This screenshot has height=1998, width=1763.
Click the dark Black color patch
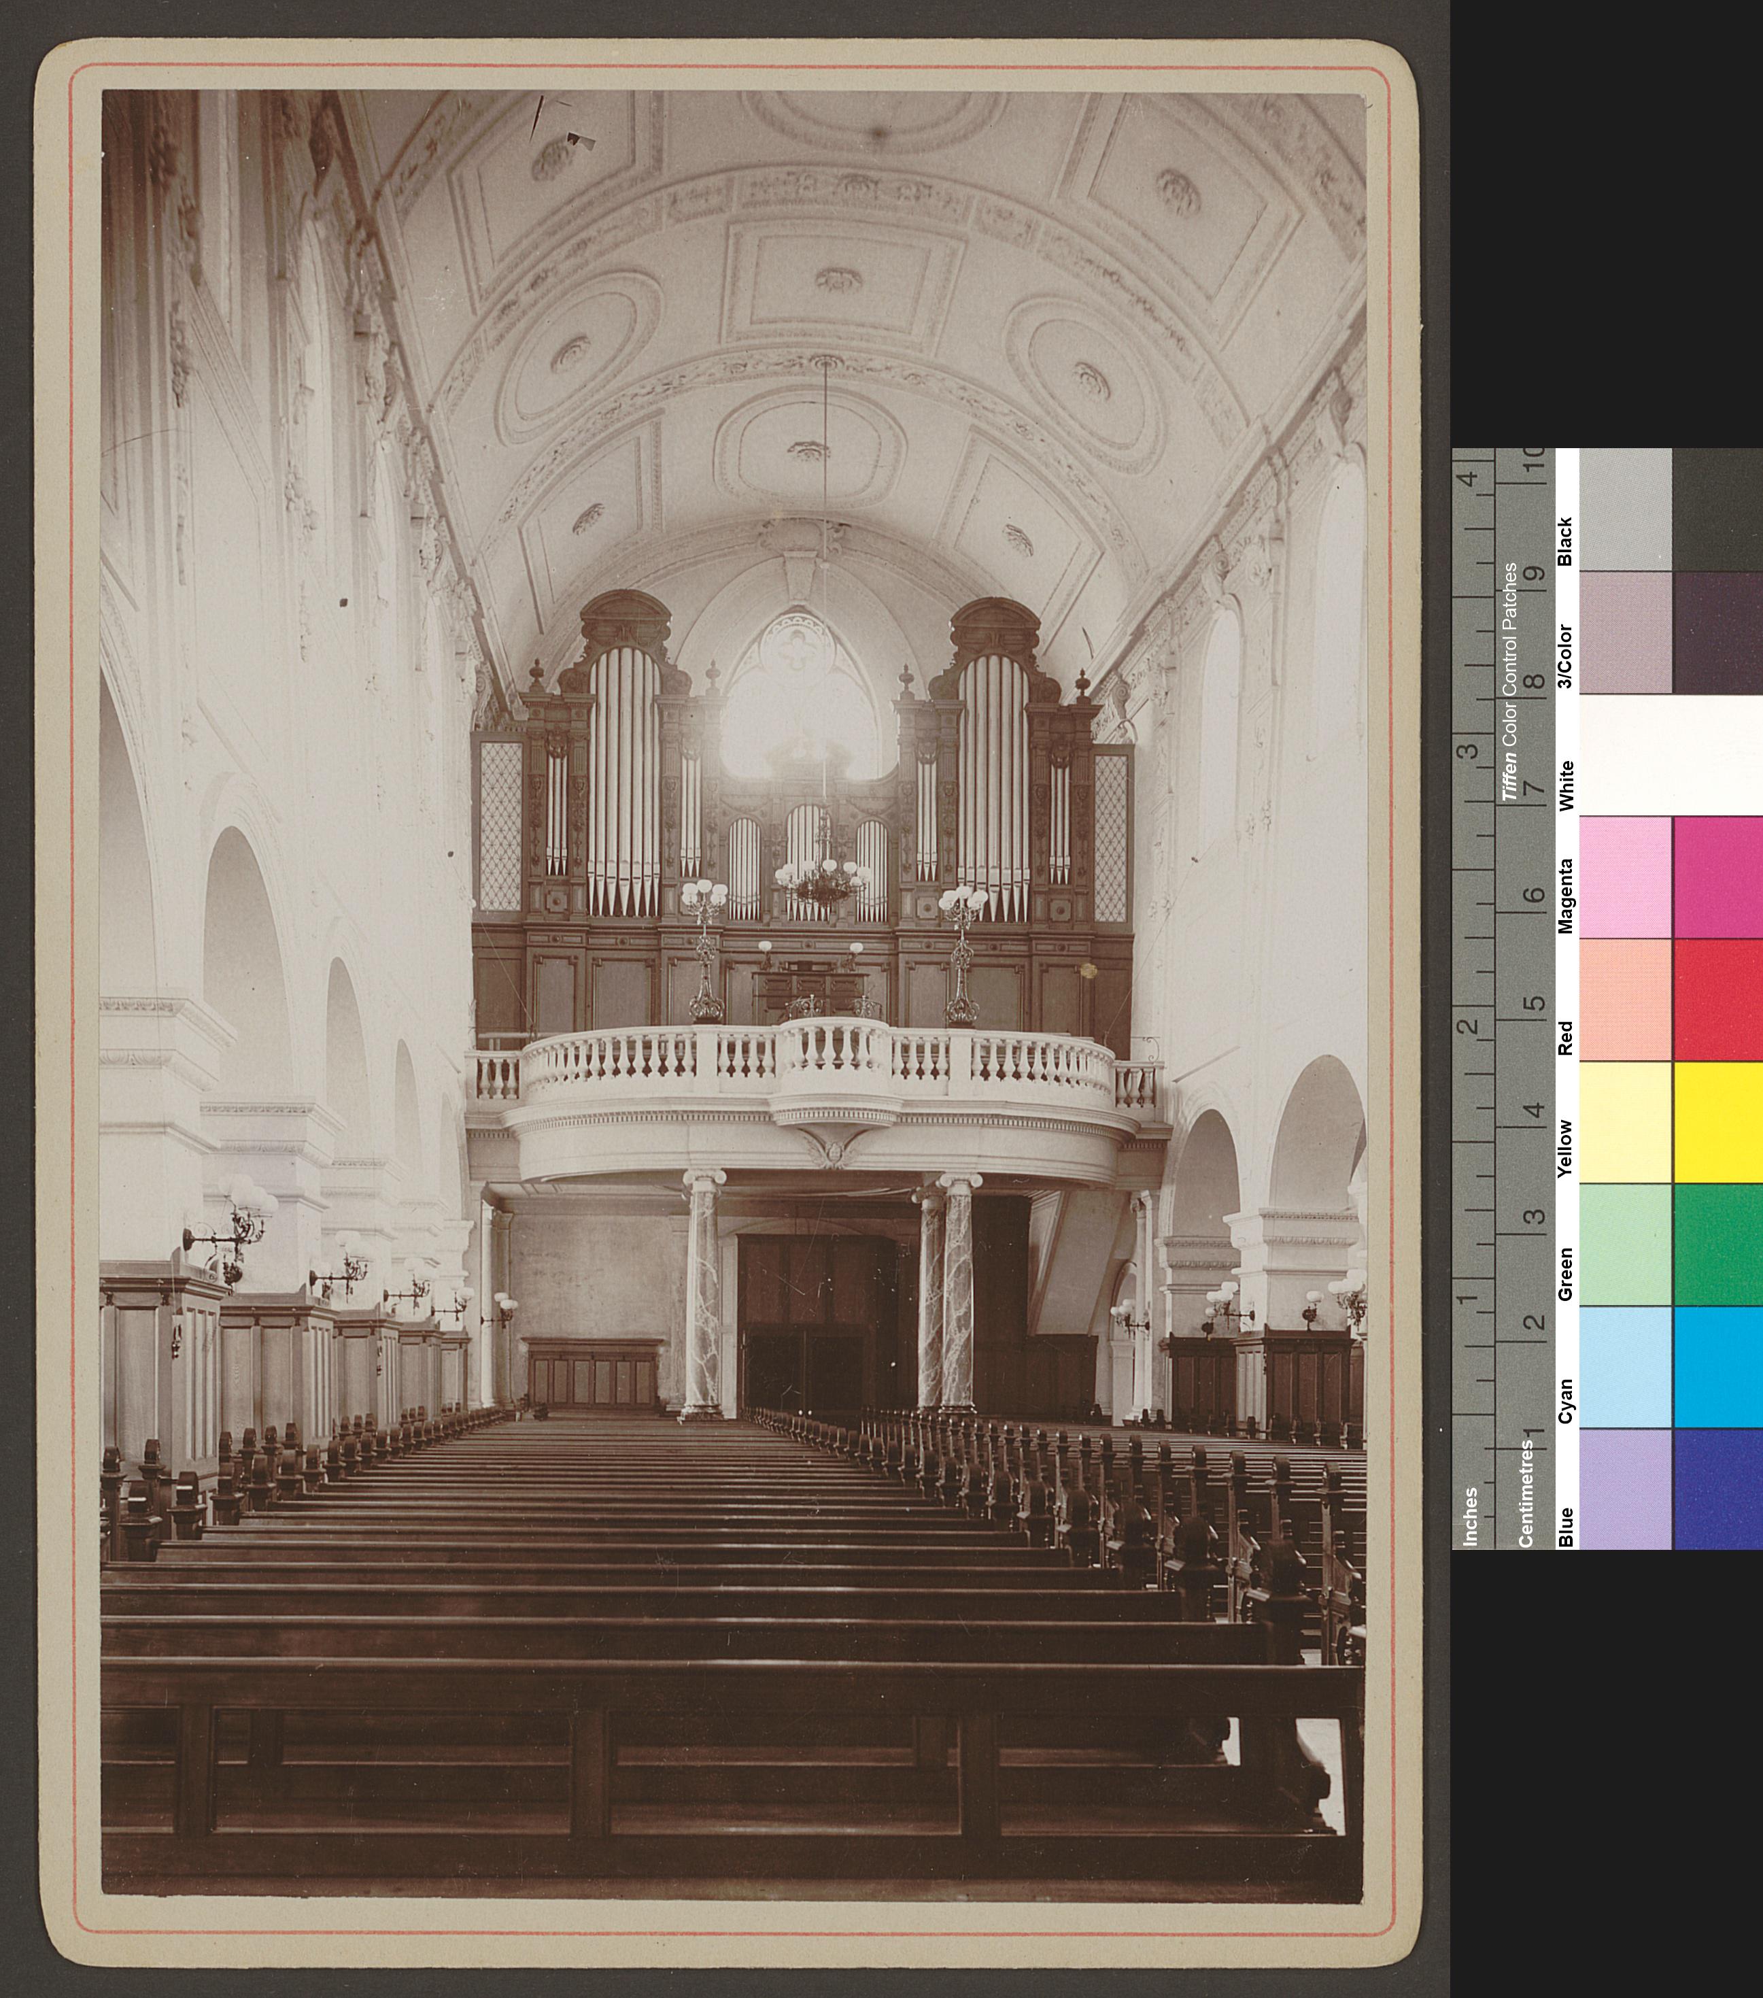click(x=1718, y=509)
